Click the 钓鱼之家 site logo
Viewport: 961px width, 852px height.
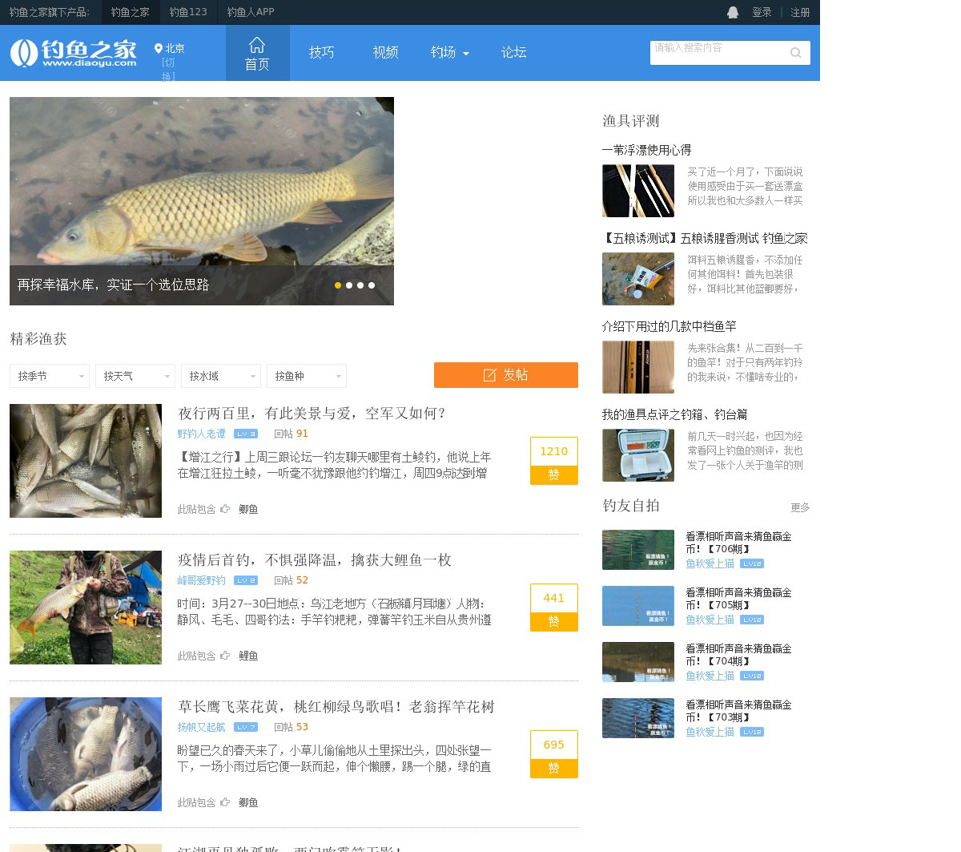tap(74, 53)
